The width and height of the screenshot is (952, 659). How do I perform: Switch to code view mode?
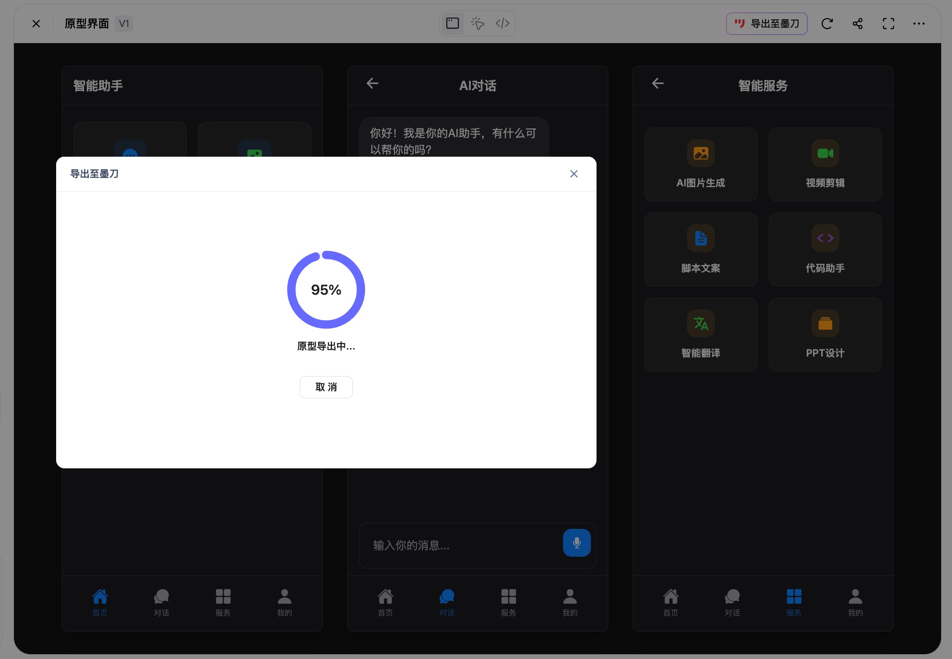[x=502, y=24]
